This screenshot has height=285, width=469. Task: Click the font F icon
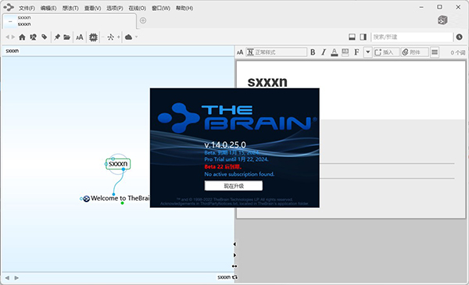356,52
